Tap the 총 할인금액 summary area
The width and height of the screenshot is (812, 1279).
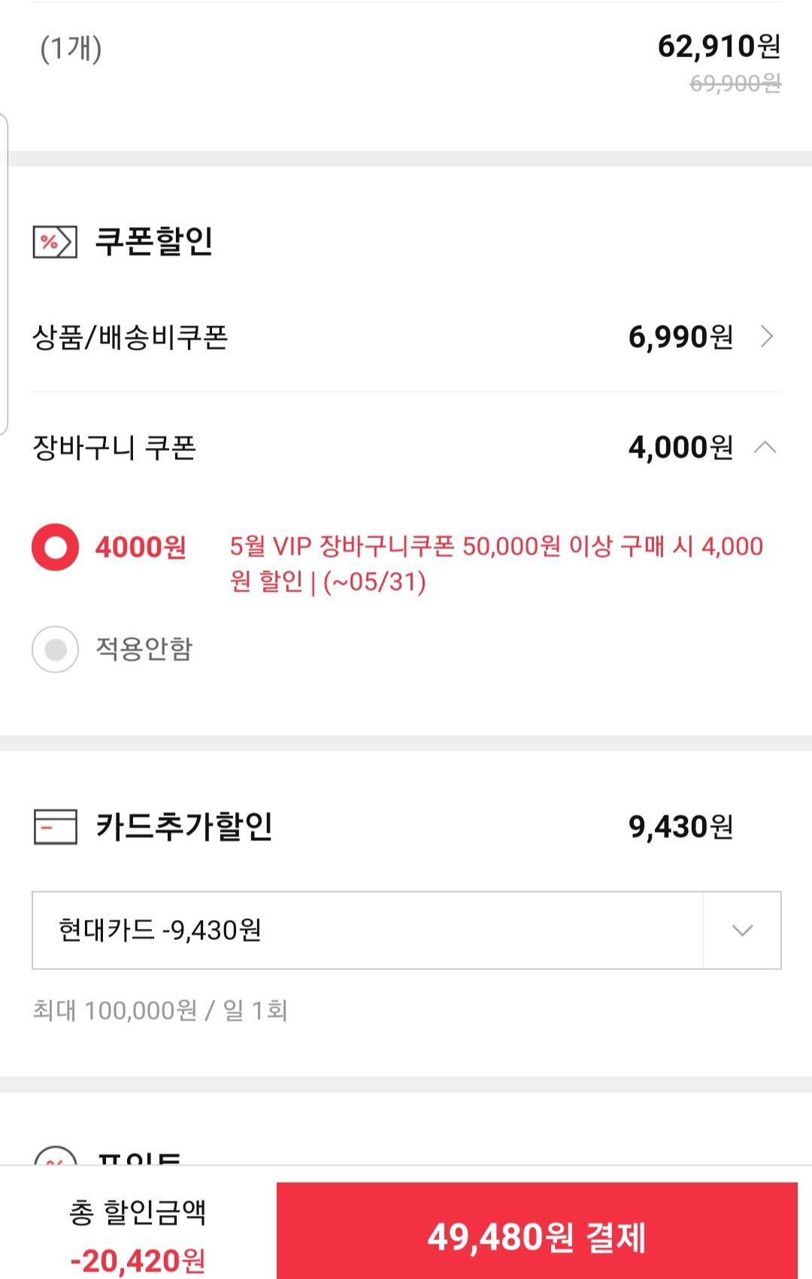(x=138, y=1234)
